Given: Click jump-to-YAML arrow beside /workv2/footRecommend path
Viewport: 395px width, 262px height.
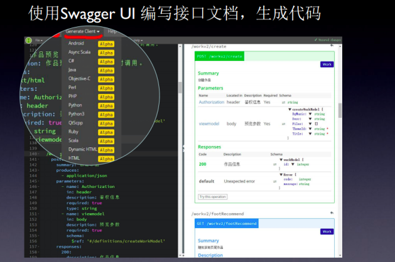Looking at the screenshot, I should click(332, 212).
